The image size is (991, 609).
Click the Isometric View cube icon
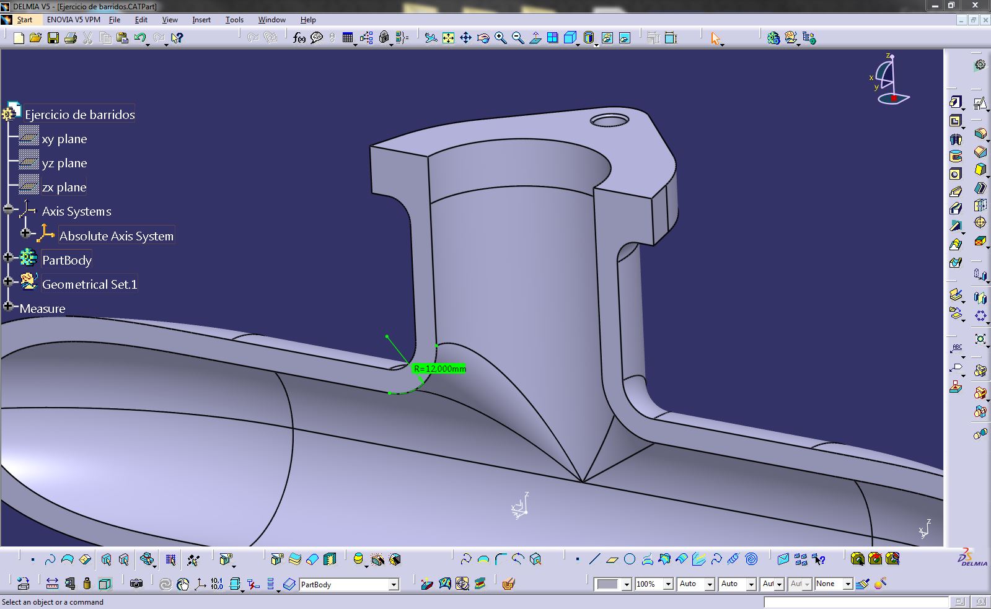pos(570,38)
